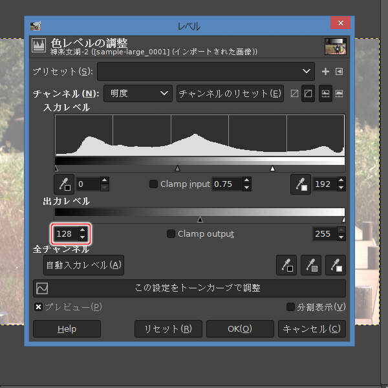Click the tone curve icon

(x=42, y=288)
